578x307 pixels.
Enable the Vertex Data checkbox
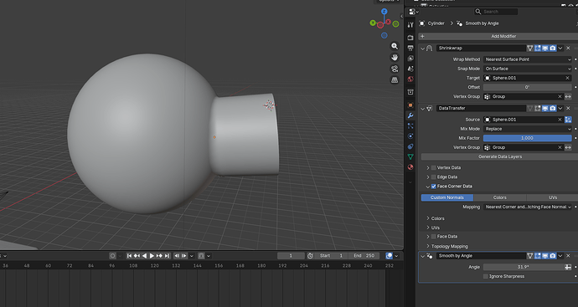pos(434,167)
